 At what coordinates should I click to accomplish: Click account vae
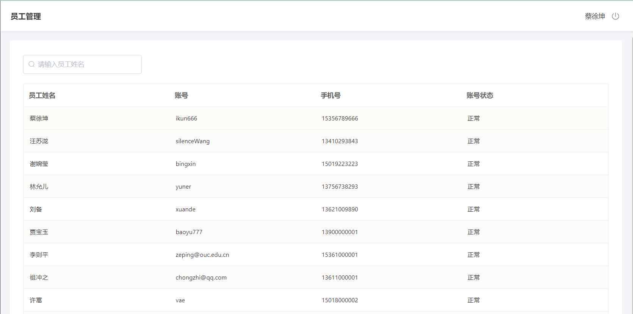(180, 300)
